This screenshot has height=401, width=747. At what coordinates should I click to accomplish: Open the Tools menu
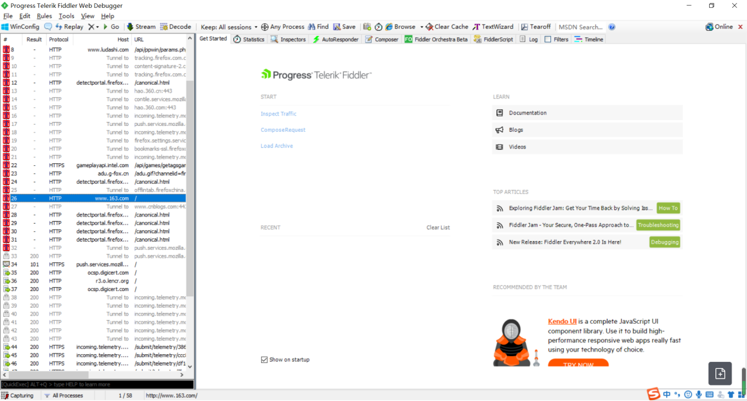click(x=66, y=16)
